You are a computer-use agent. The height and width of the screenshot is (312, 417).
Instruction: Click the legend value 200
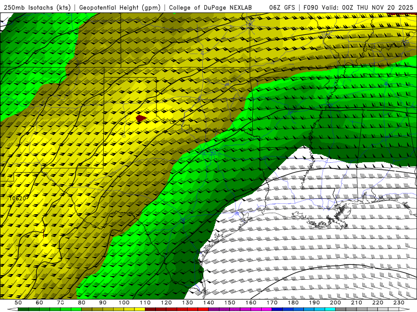(335, 303)
